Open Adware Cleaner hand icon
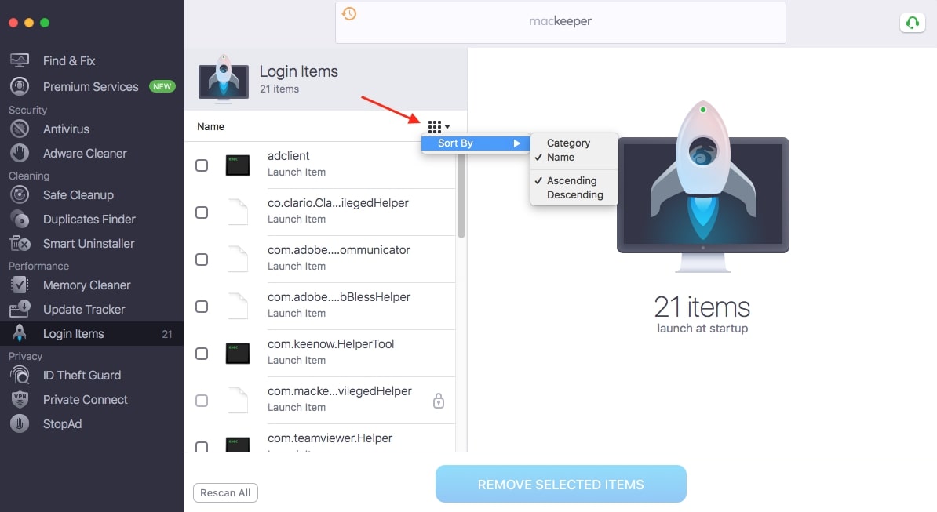Viewport: 937px width, 512px height. 19,154
